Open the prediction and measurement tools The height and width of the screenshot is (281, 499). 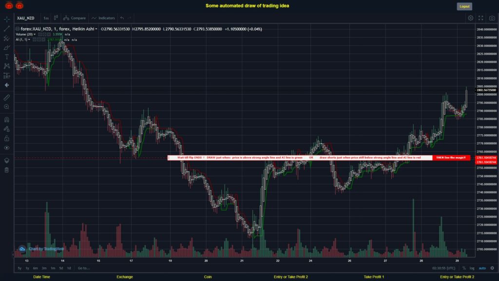click(x=7, y=76)
